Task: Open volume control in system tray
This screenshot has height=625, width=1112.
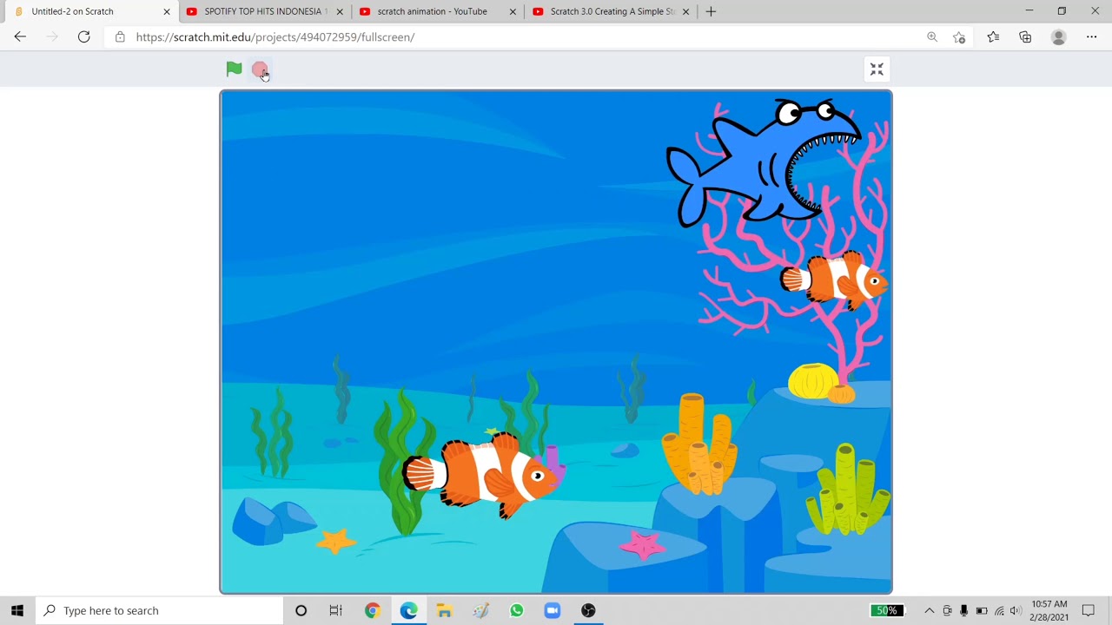Action: [1016, 610]
